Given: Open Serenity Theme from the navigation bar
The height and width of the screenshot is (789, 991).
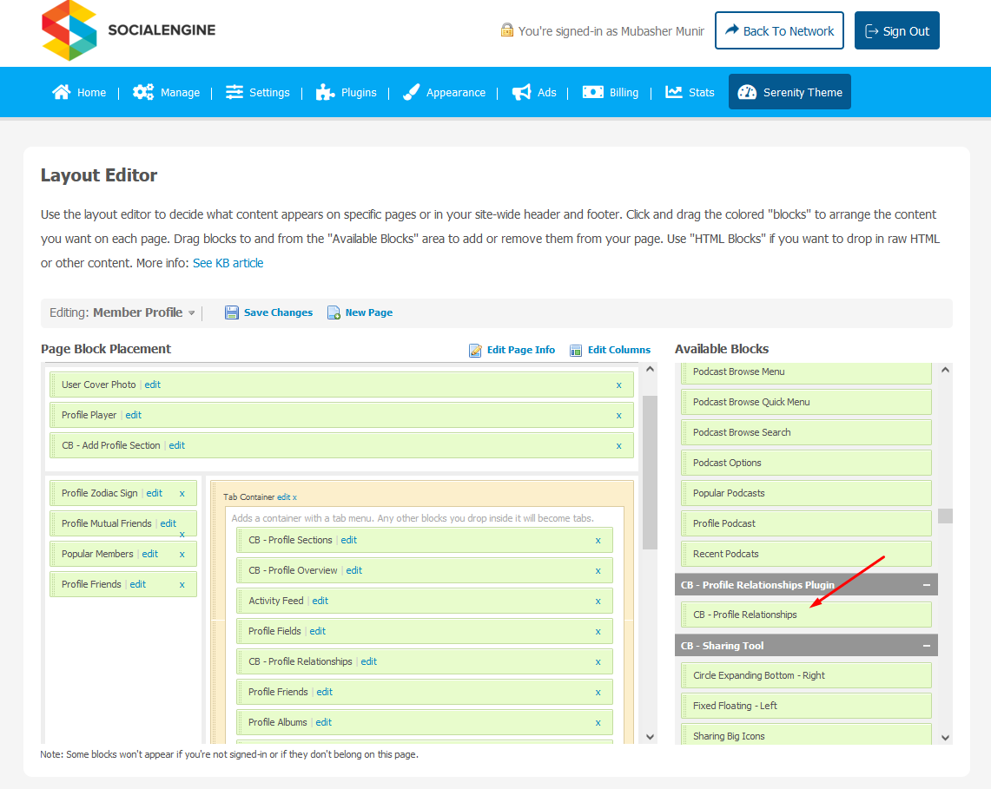Looking at the screenshot, I should pos(789,92).
